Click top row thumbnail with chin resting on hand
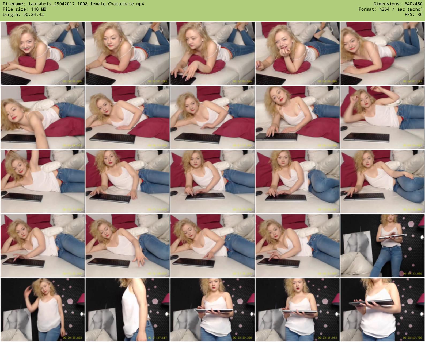 [297, 53]
